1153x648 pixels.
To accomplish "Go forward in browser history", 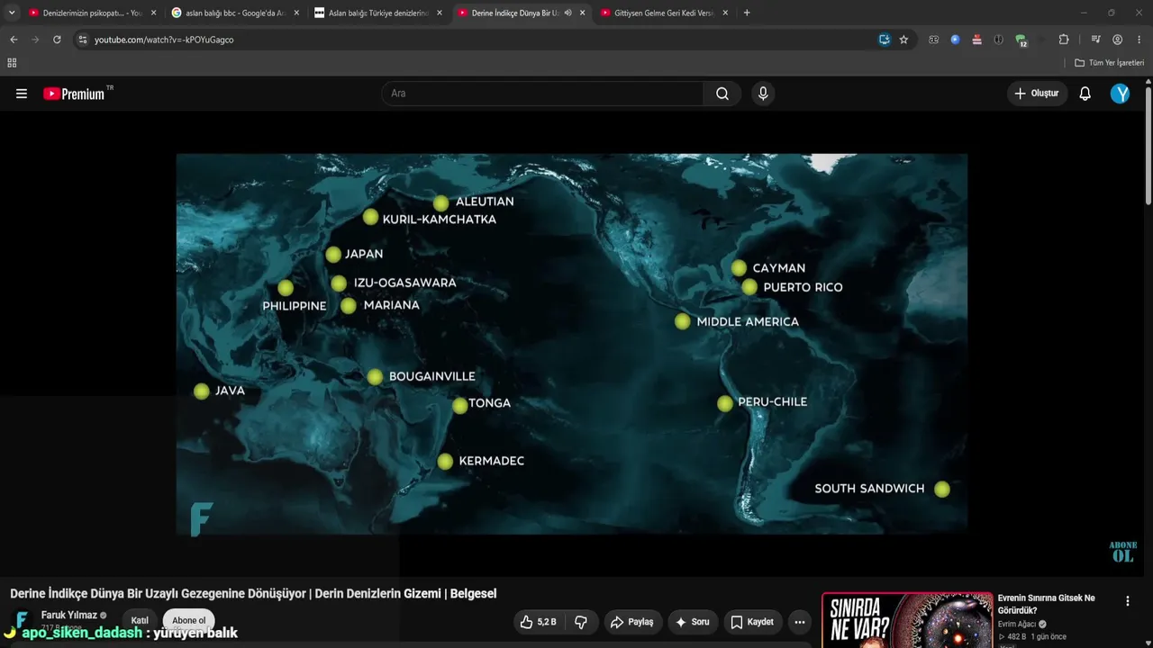I will tap(35, 40).
